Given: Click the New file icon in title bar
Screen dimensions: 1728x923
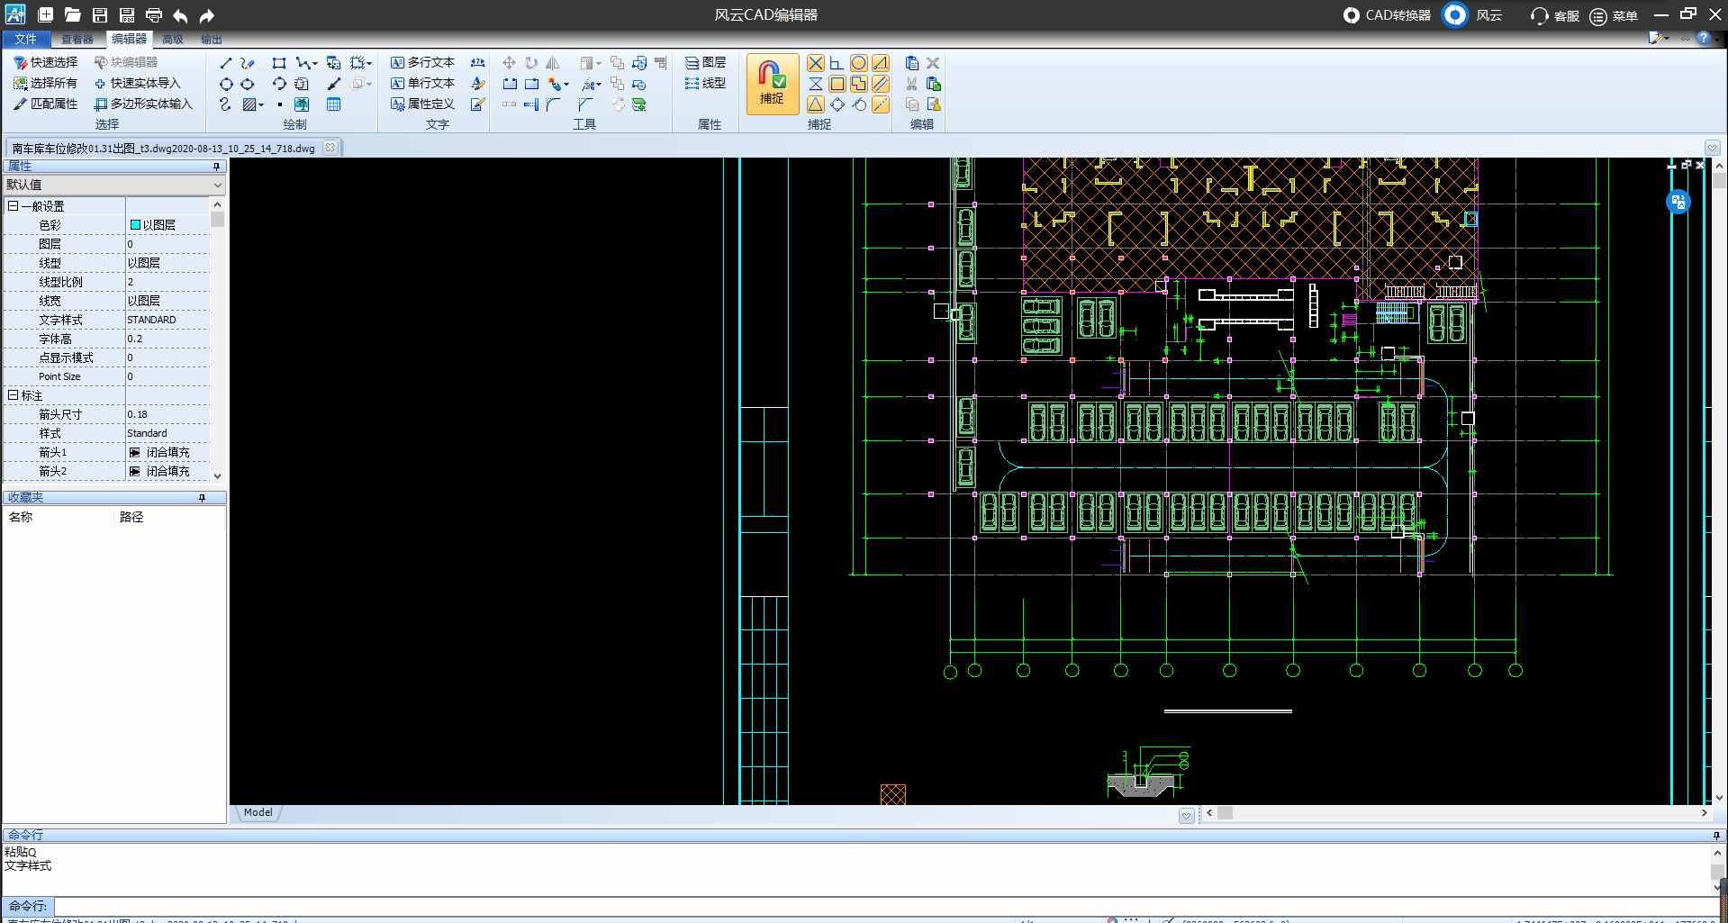Looking at the screenshot, I should pyautogui.click(x=46, y=15).
